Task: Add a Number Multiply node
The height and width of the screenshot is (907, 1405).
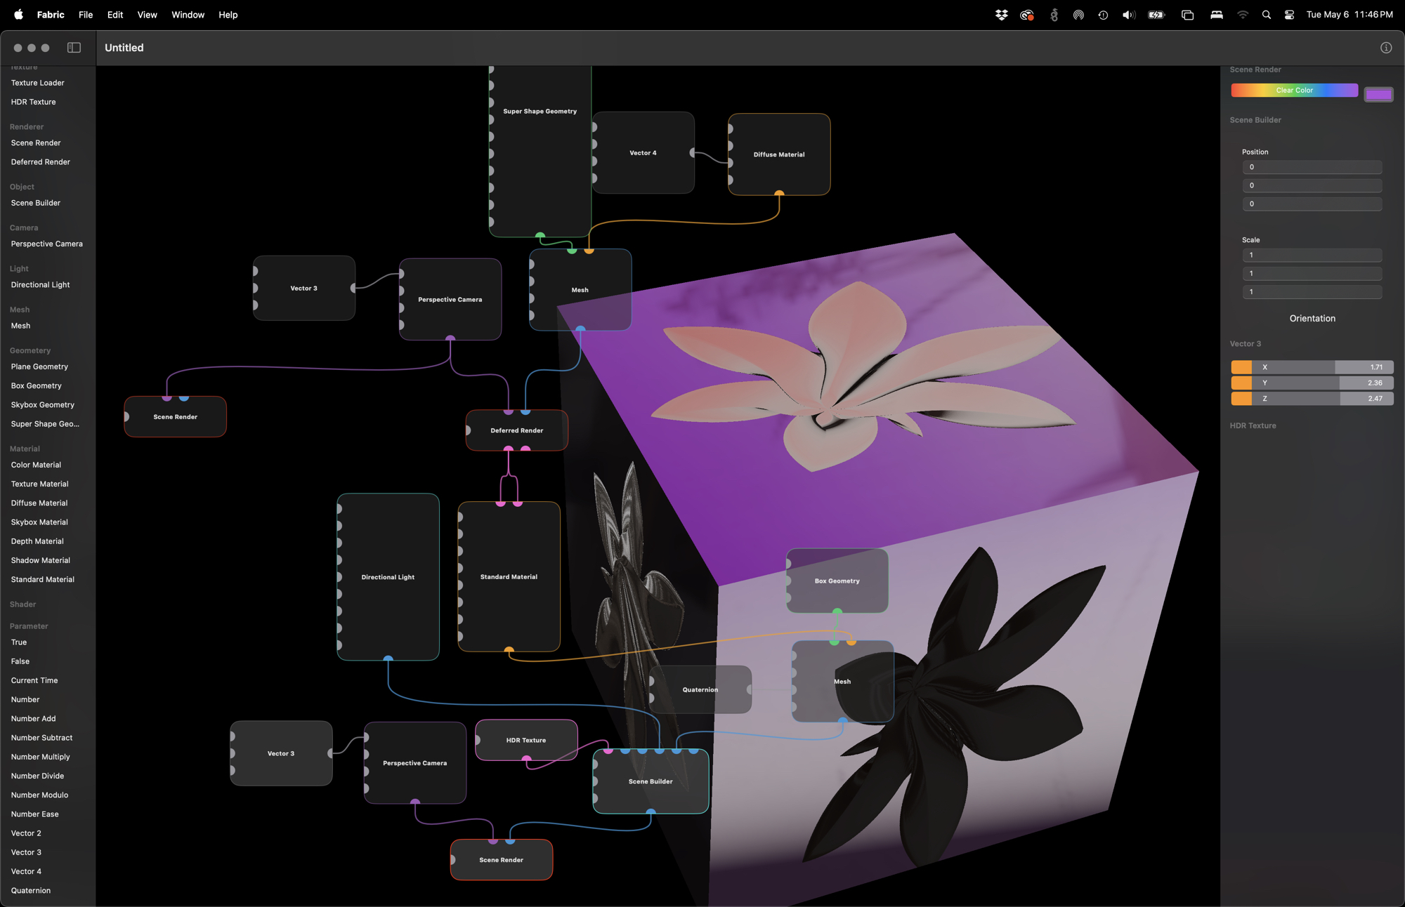Action: click(x=41, y=757)
